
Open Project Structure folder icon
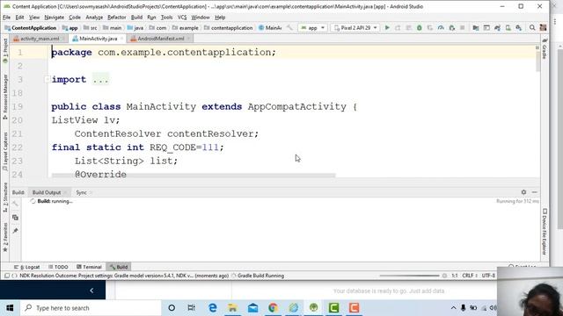476,27
